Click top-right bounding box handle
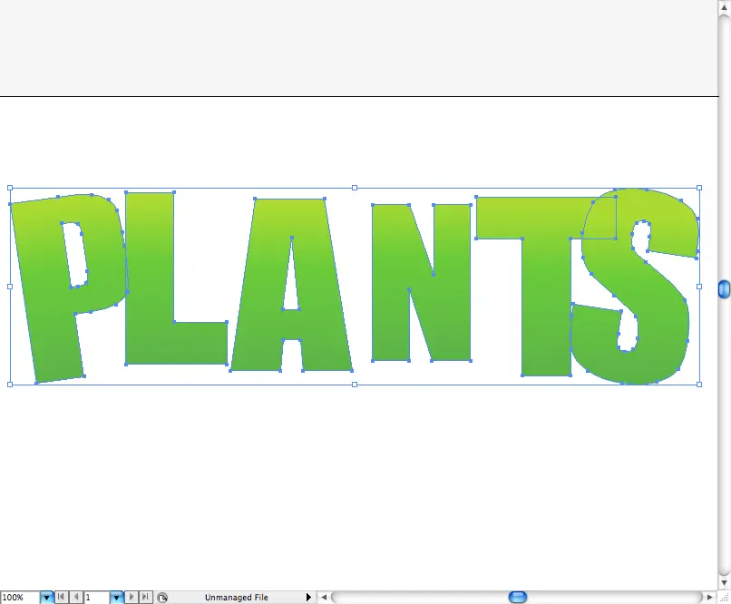This screenshot has height=604, width=731. (699, 188)
